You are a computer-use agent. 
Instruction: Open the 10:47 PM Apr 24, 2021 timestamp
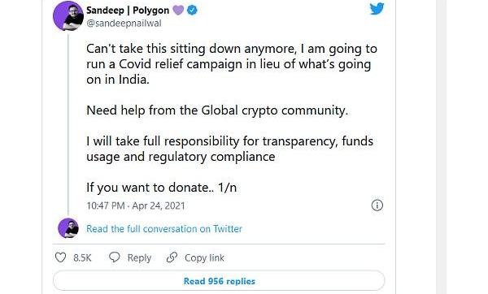click(x=136, y=205)
